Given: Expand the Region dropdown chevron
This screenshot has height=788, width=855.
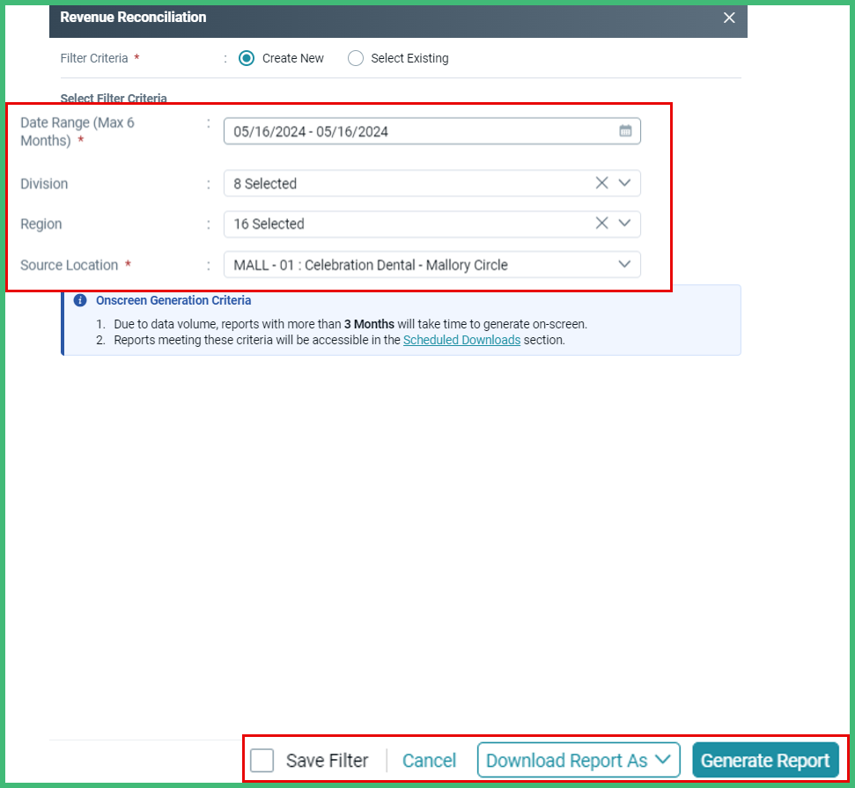Looking at the screenshot, I should point(625,224).
